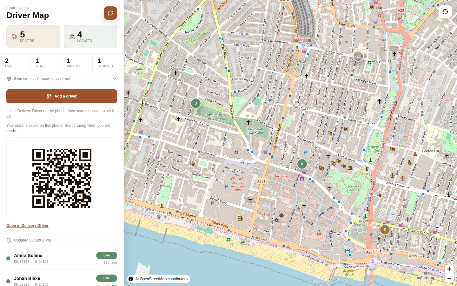Open map attribution info icon

tap(131, 279)
